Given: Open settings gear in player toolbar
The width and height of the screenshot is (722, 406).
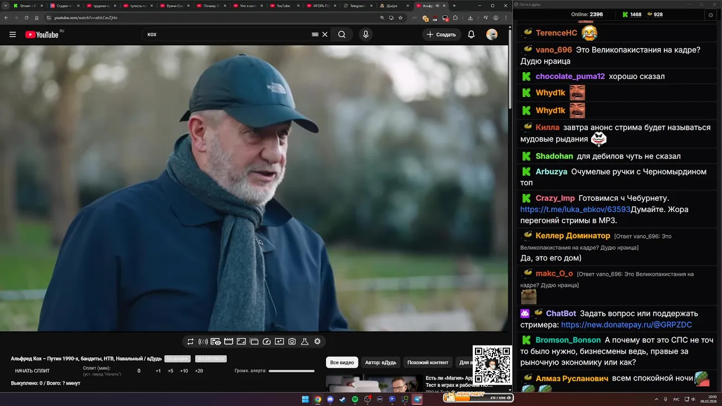Looking at the screenshot, I should tap(318, 342).
